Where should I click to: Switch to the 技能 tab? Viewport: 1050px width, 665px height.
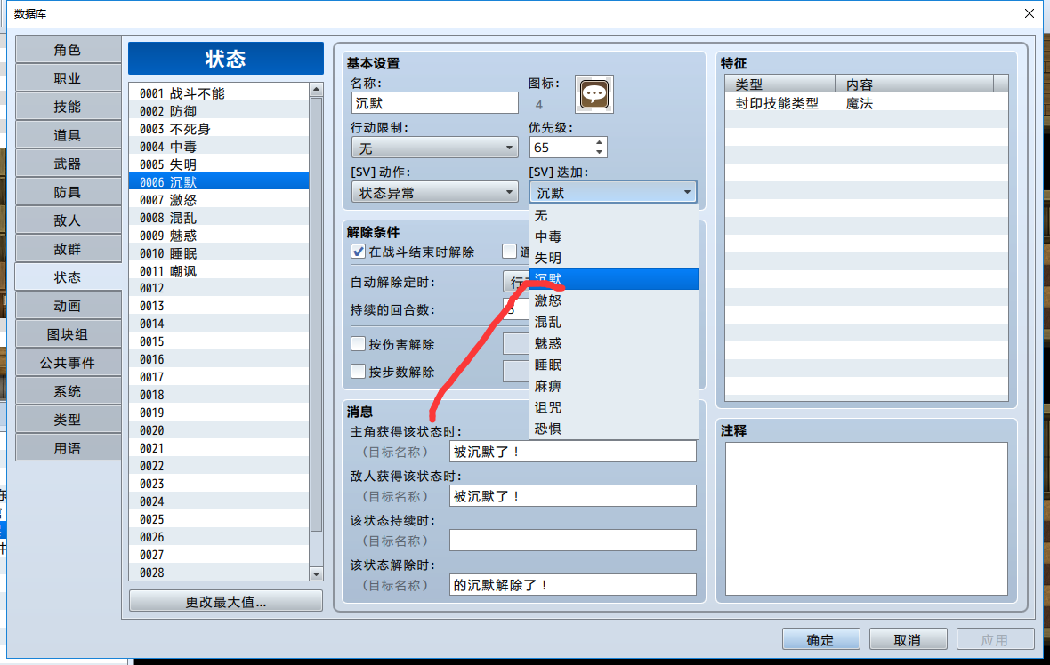pyautogui.click(x=68, y=107)
